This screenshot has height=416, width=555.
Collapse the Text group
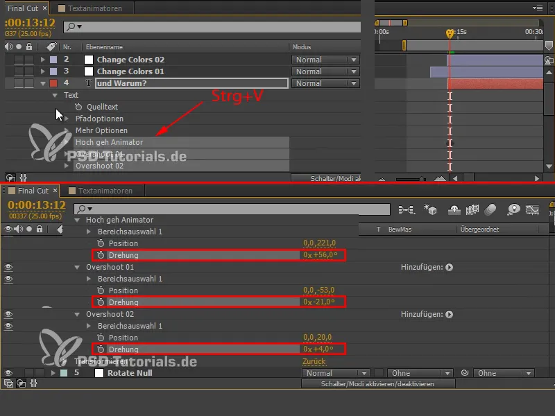click(x=55, y=95)
